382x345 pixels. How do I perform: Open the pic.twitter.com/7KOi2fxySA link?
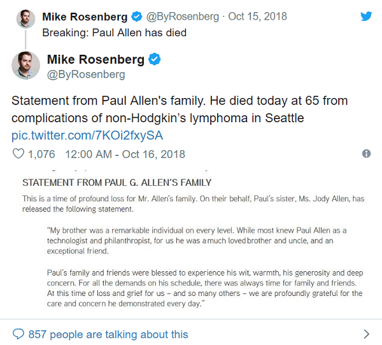coord(87,135)
